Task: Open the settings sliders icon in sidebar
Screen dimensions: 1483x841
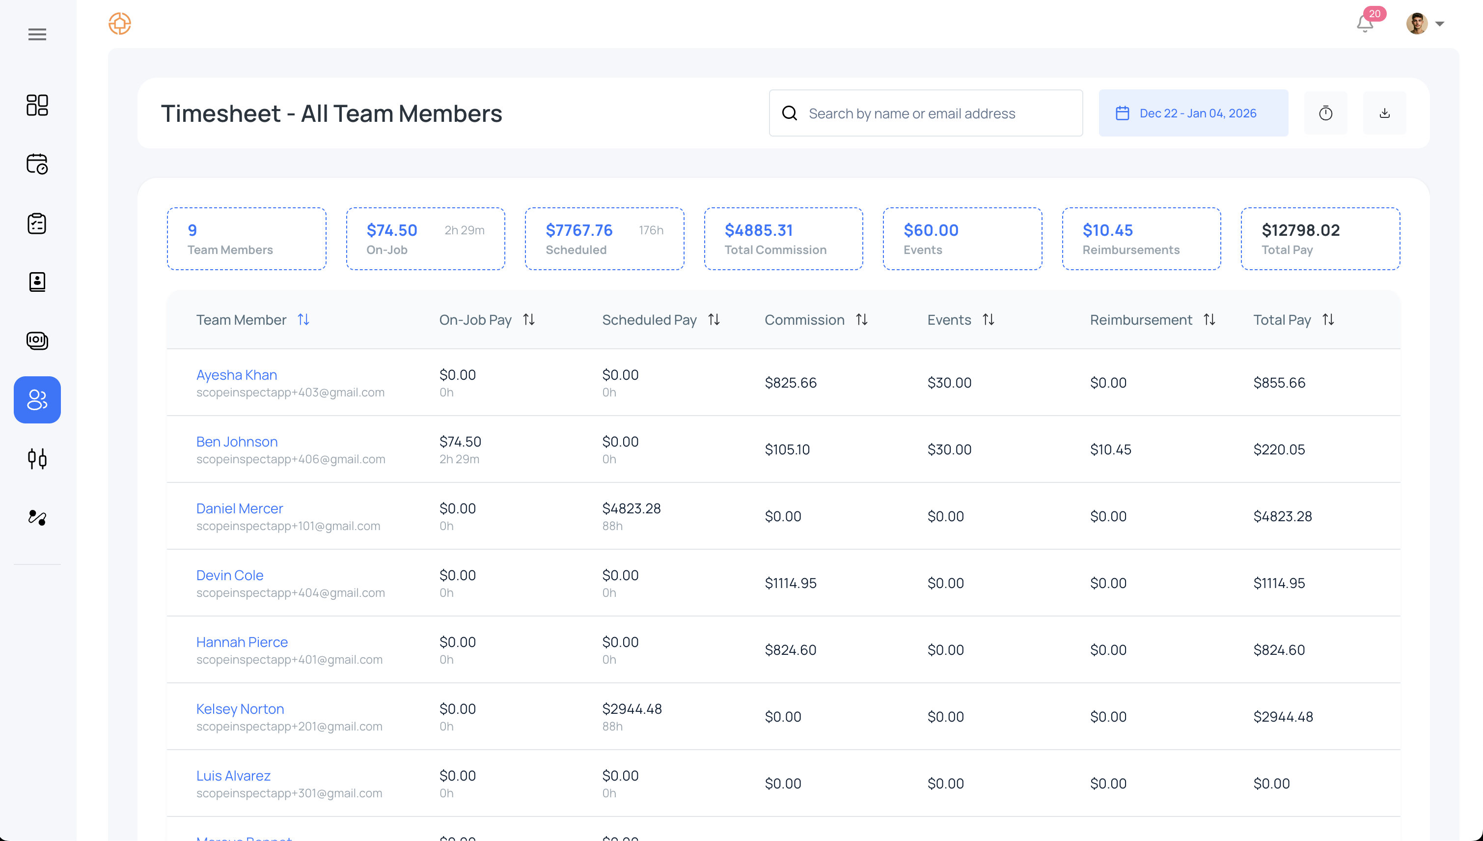Action: click(37, 459)
